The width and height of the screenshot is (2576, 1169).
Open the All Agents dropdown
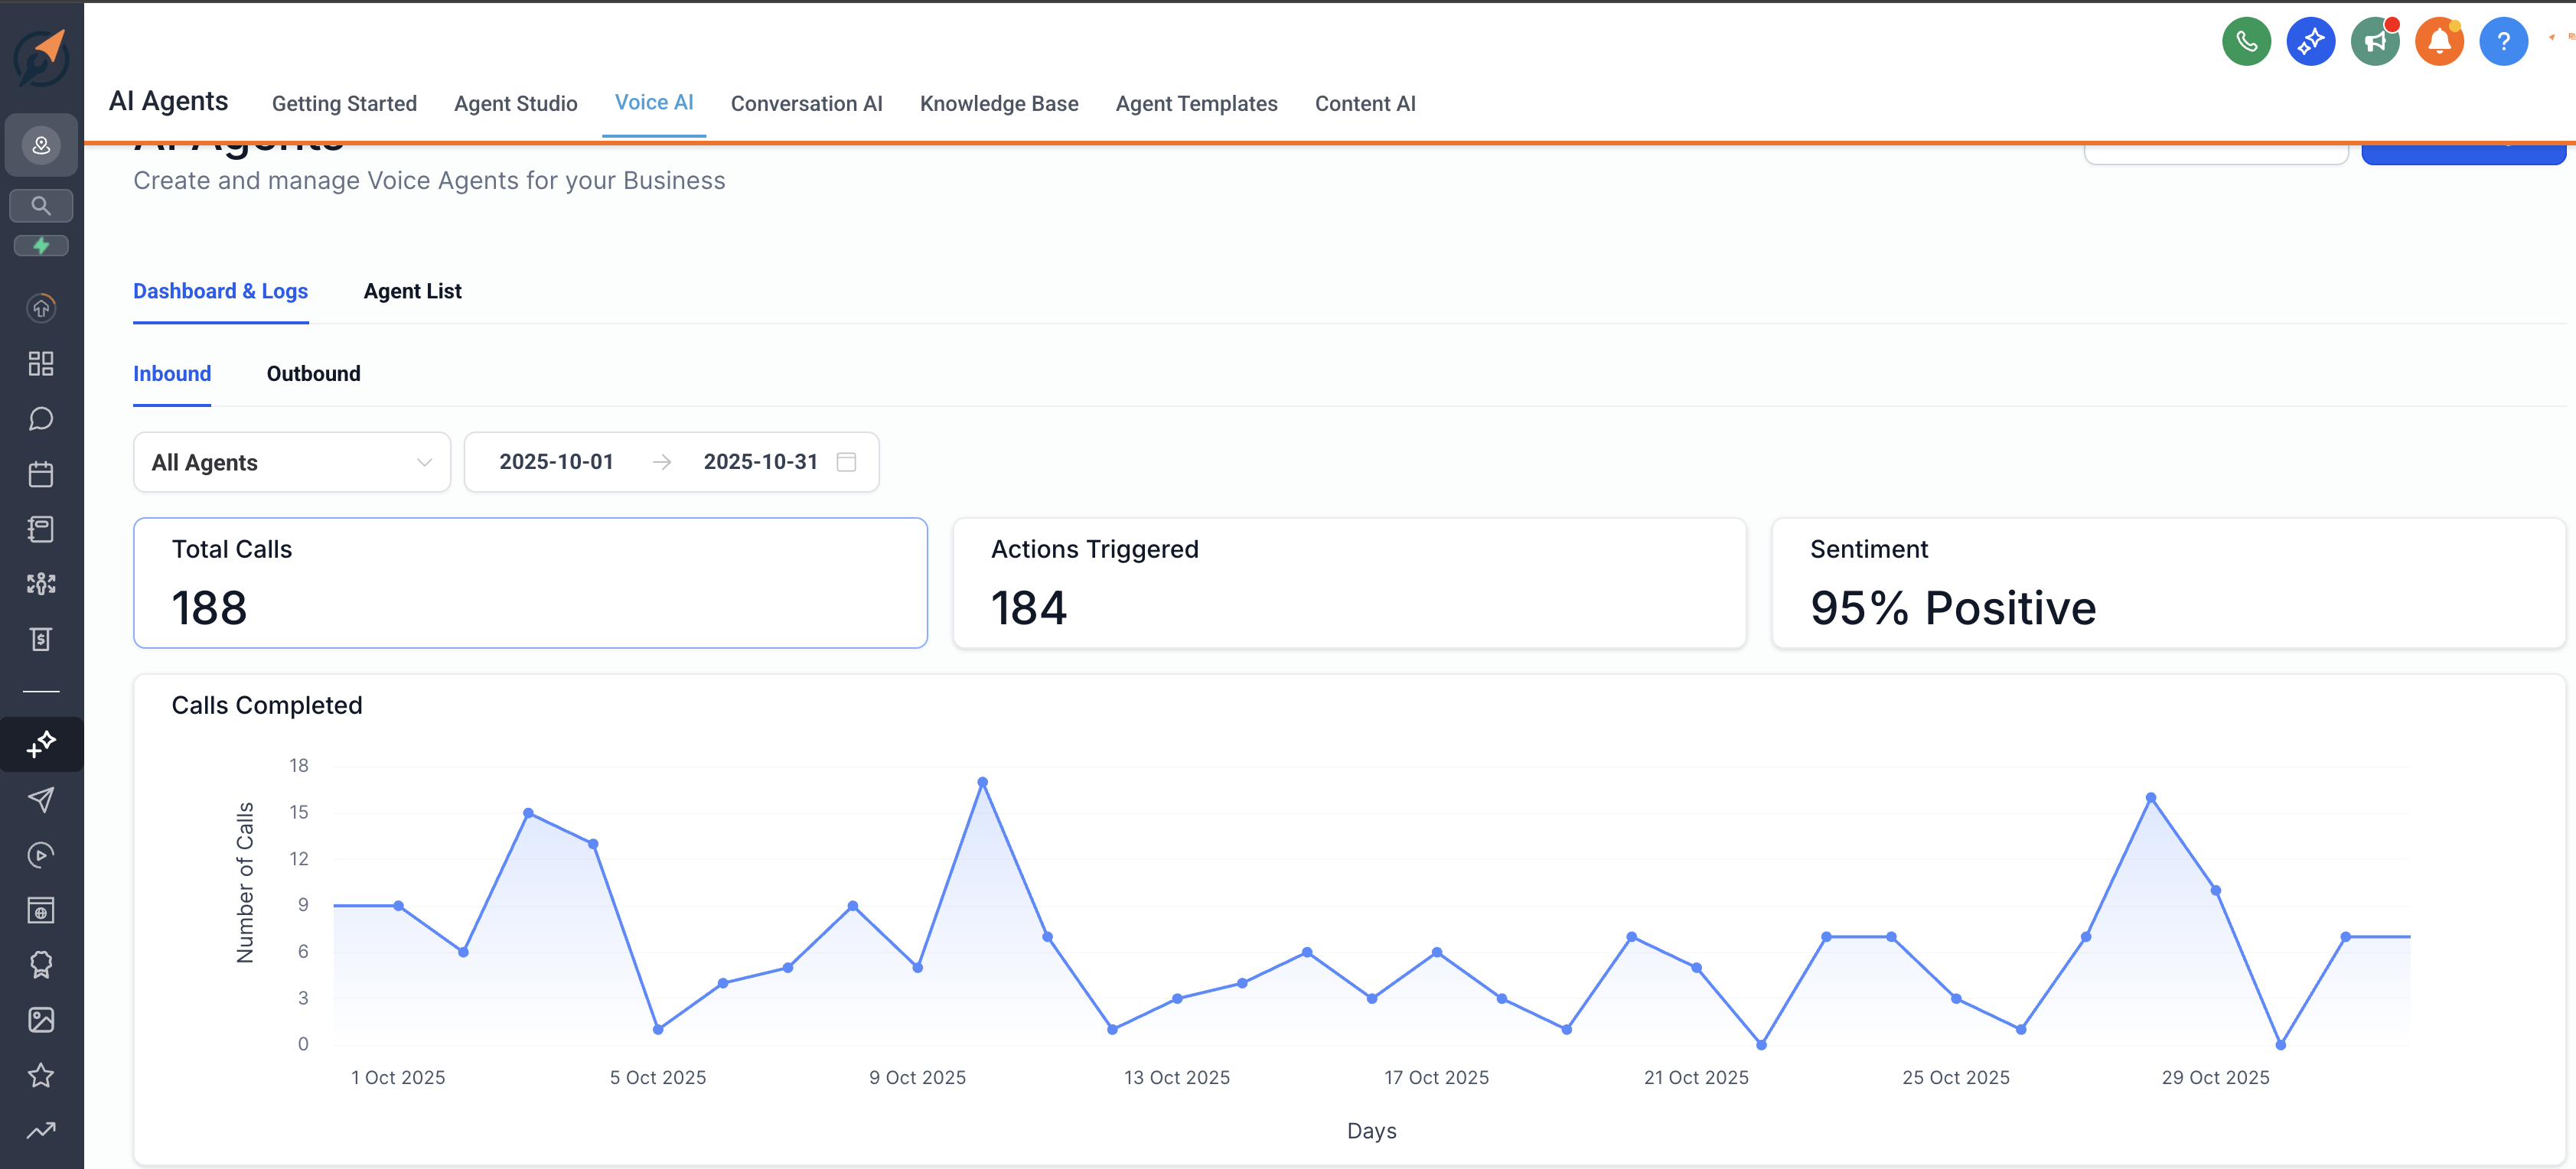pos(291,462)
